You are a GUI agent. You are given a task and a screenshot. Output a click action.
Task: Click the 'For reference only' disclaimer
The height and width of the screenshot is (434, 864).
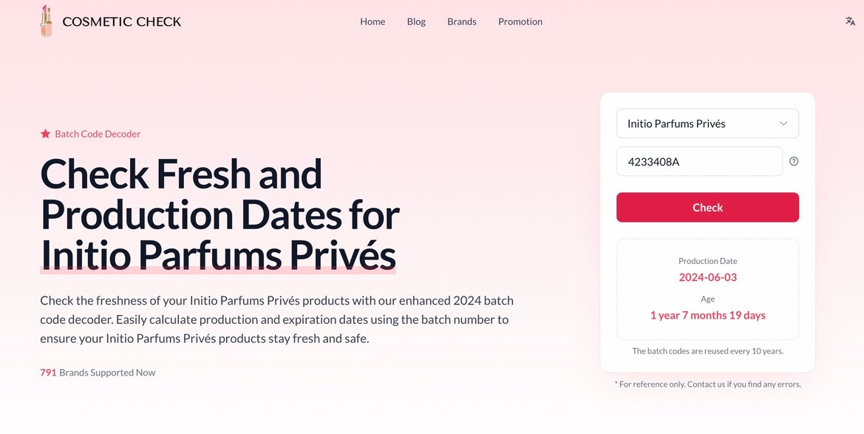pos(707,384)
